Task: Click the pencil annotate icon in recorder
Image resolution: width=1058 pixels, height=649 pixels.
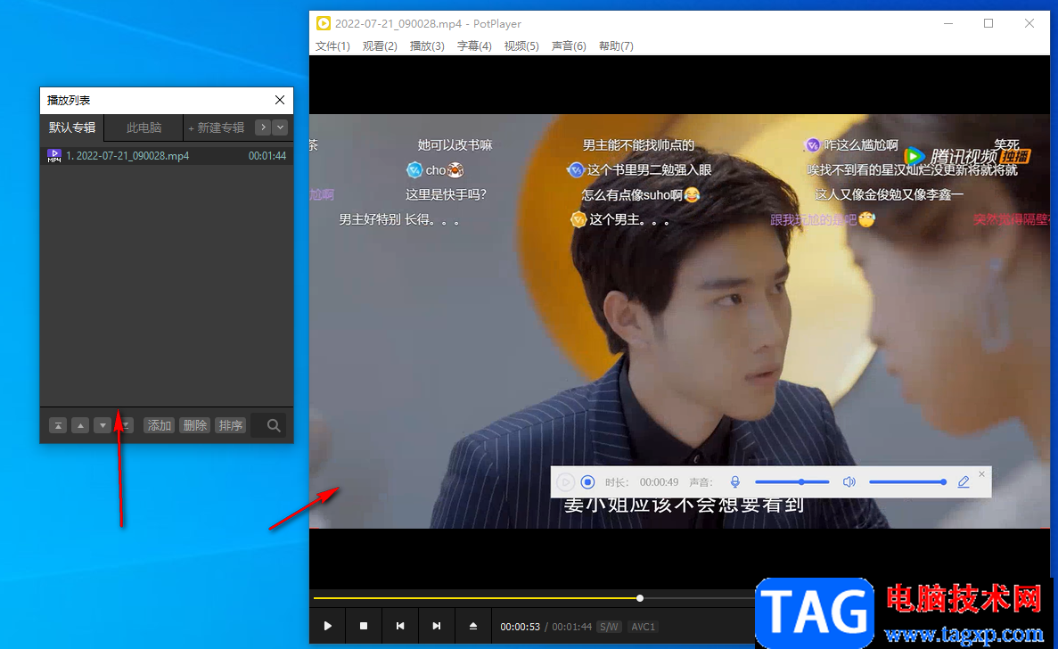Action: click(x=964, y=481)
